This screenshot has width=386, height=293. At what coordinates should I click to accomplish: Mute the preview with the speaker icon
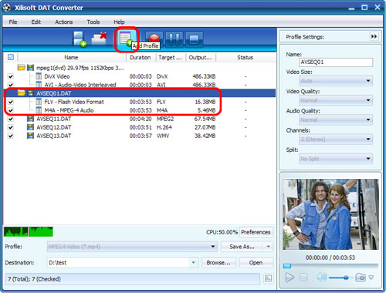click(x=321, y=277)
